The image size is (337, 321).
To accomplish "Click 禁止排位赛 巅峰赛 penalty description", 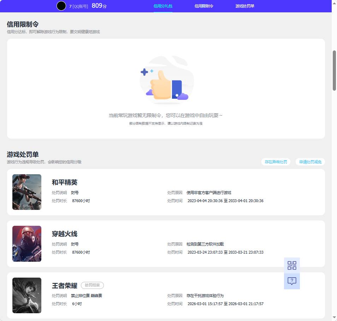I will click(x=87, y=296).
